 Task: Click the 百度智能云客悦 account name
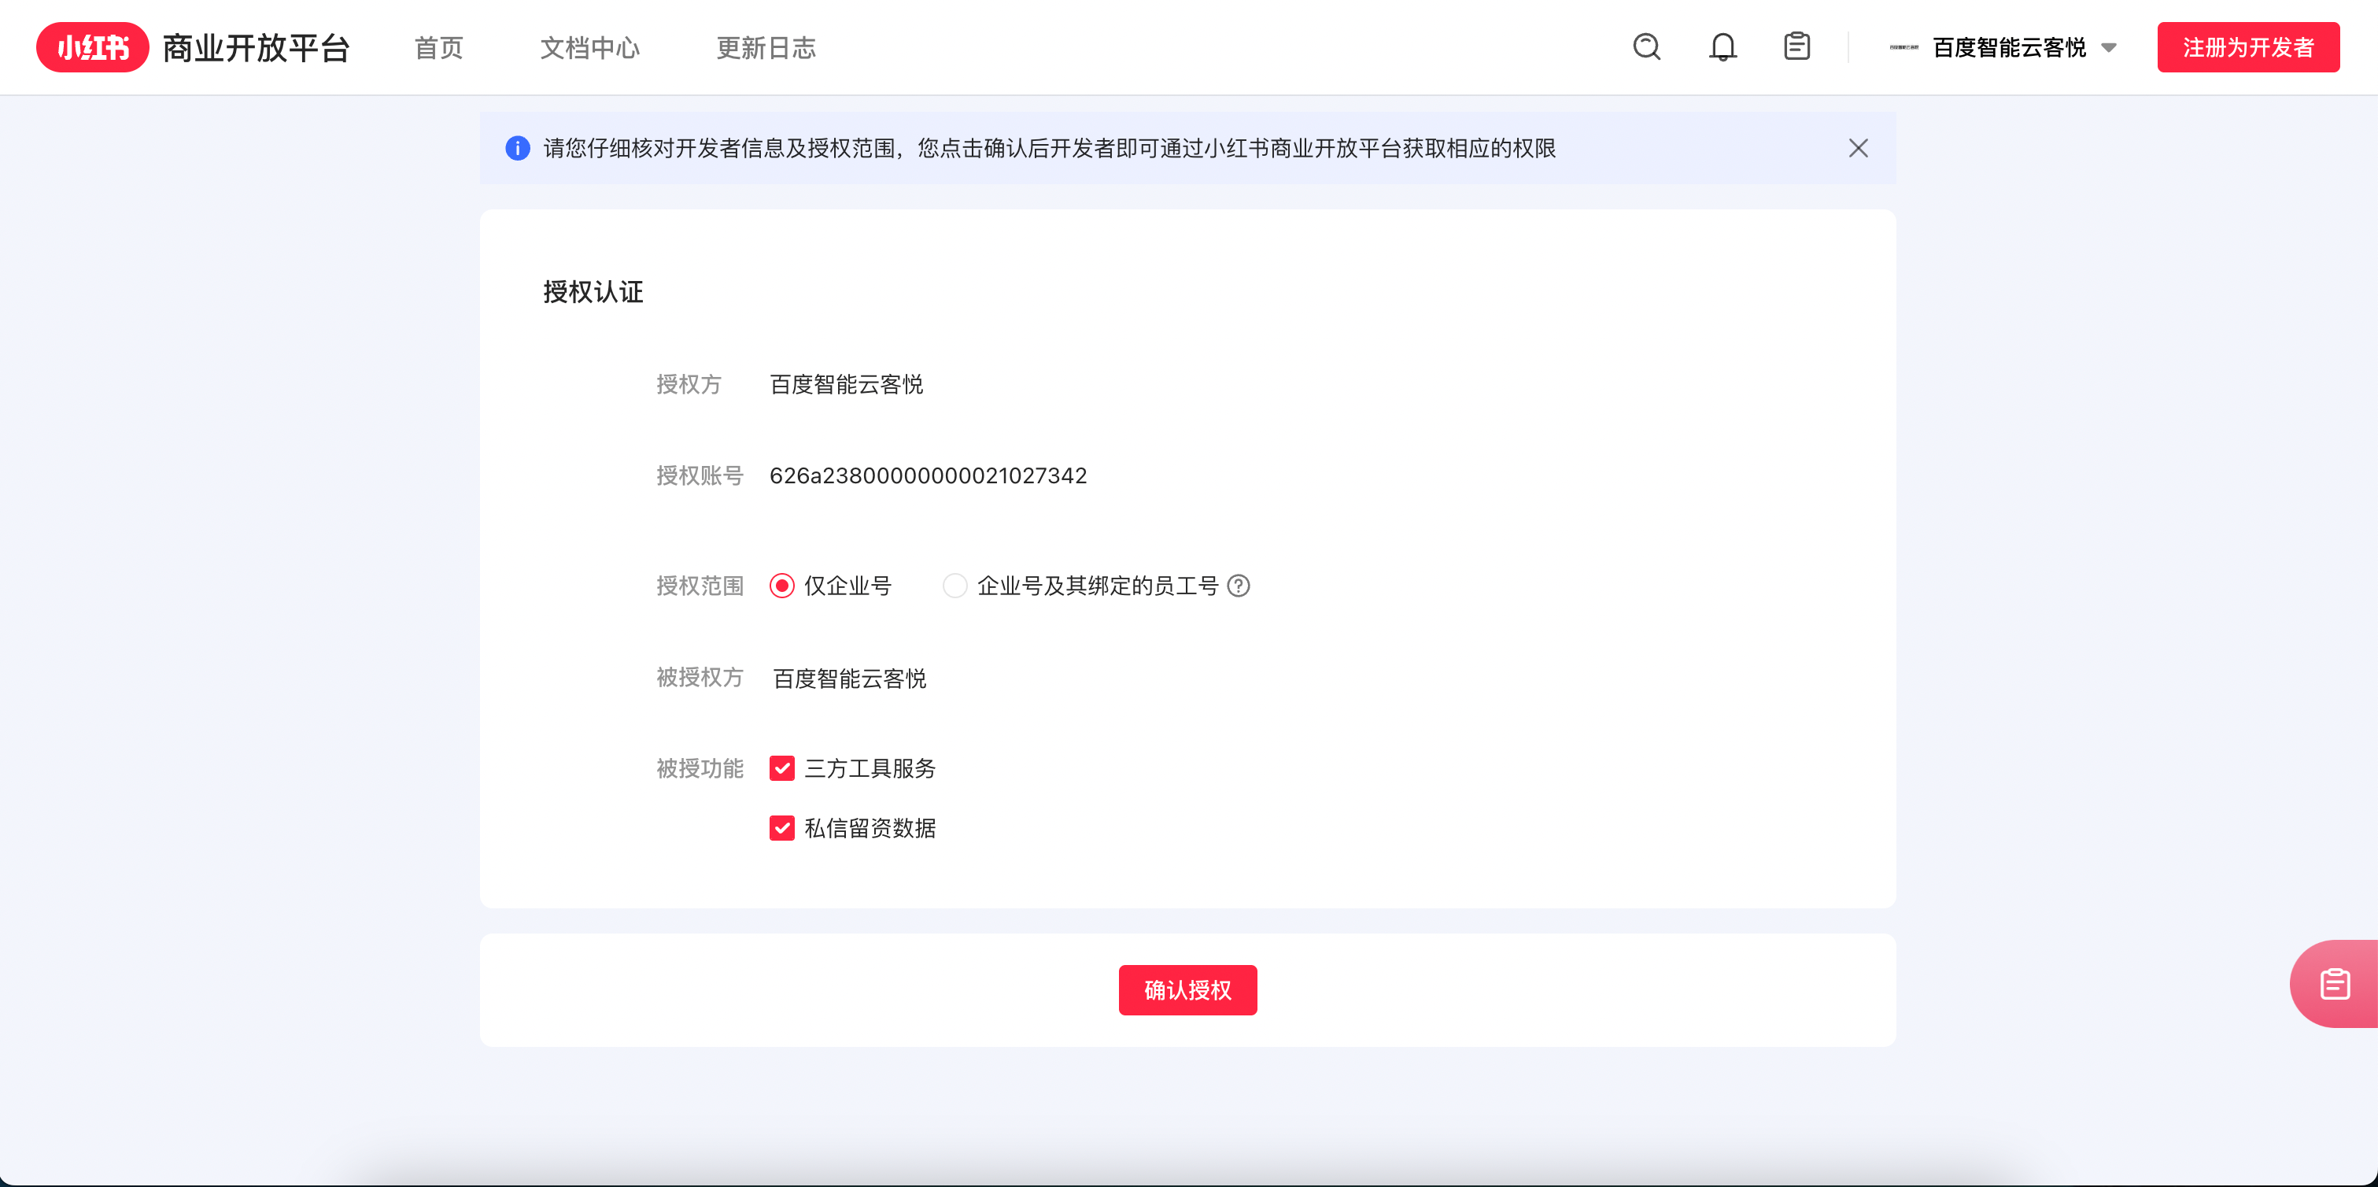point(2007,47)
